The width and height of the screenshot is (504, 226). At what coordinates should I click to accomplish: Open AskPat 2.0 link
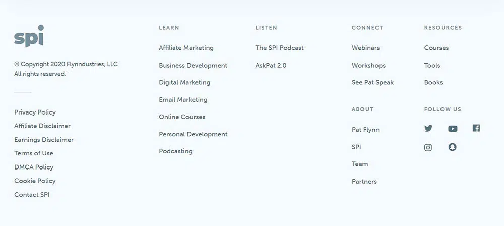(x=271, y=65)
